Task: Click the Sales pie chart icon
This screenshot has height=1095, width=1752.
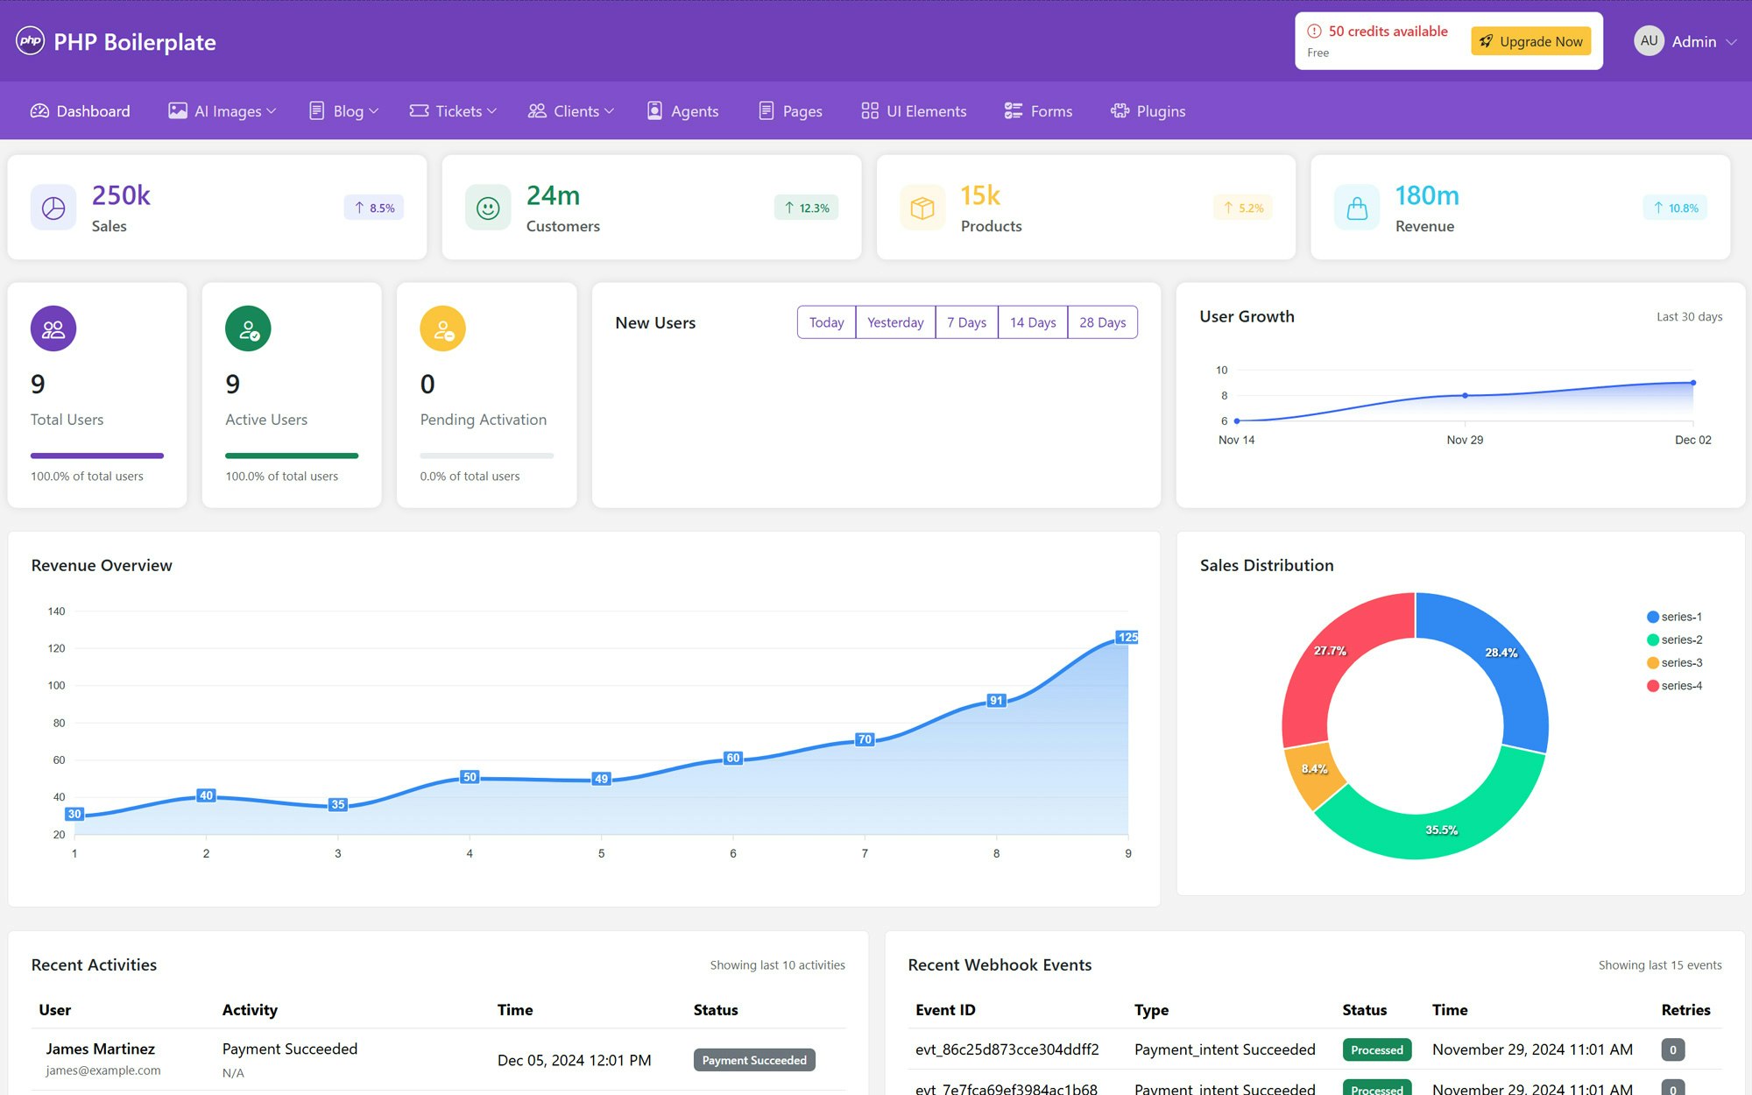Action: [x=53, y=208]
